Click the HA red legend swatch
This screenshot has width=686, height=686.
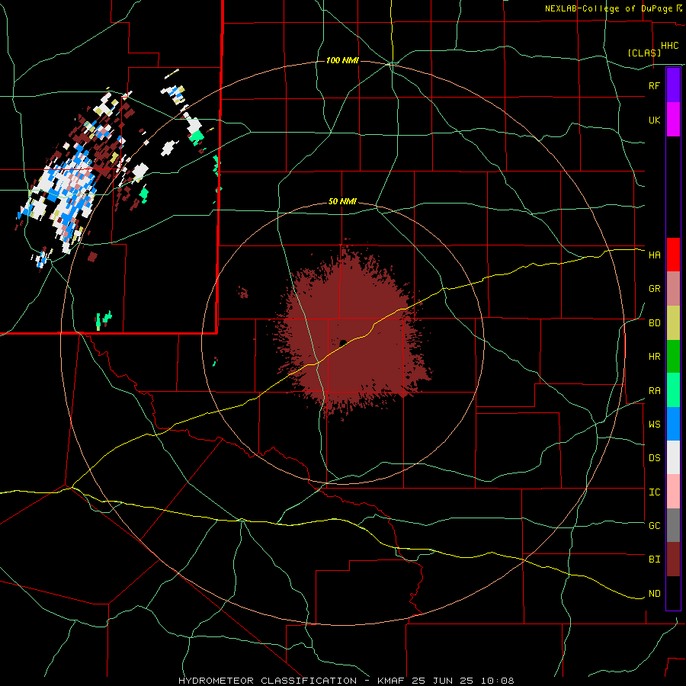[673, 255]
